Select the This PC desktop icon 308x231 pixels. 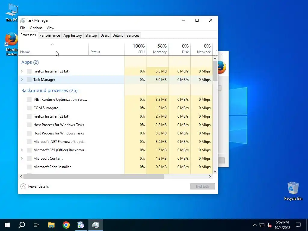pos(11,13)
